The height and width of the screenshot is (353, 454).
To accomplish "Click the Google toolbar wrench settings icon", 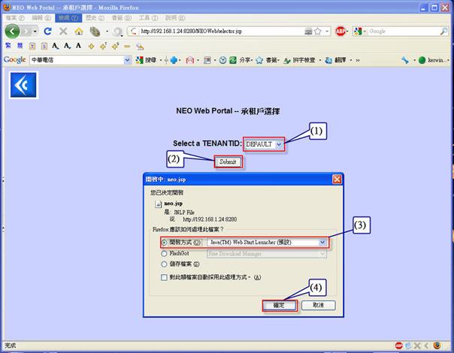I will point(405,59).
